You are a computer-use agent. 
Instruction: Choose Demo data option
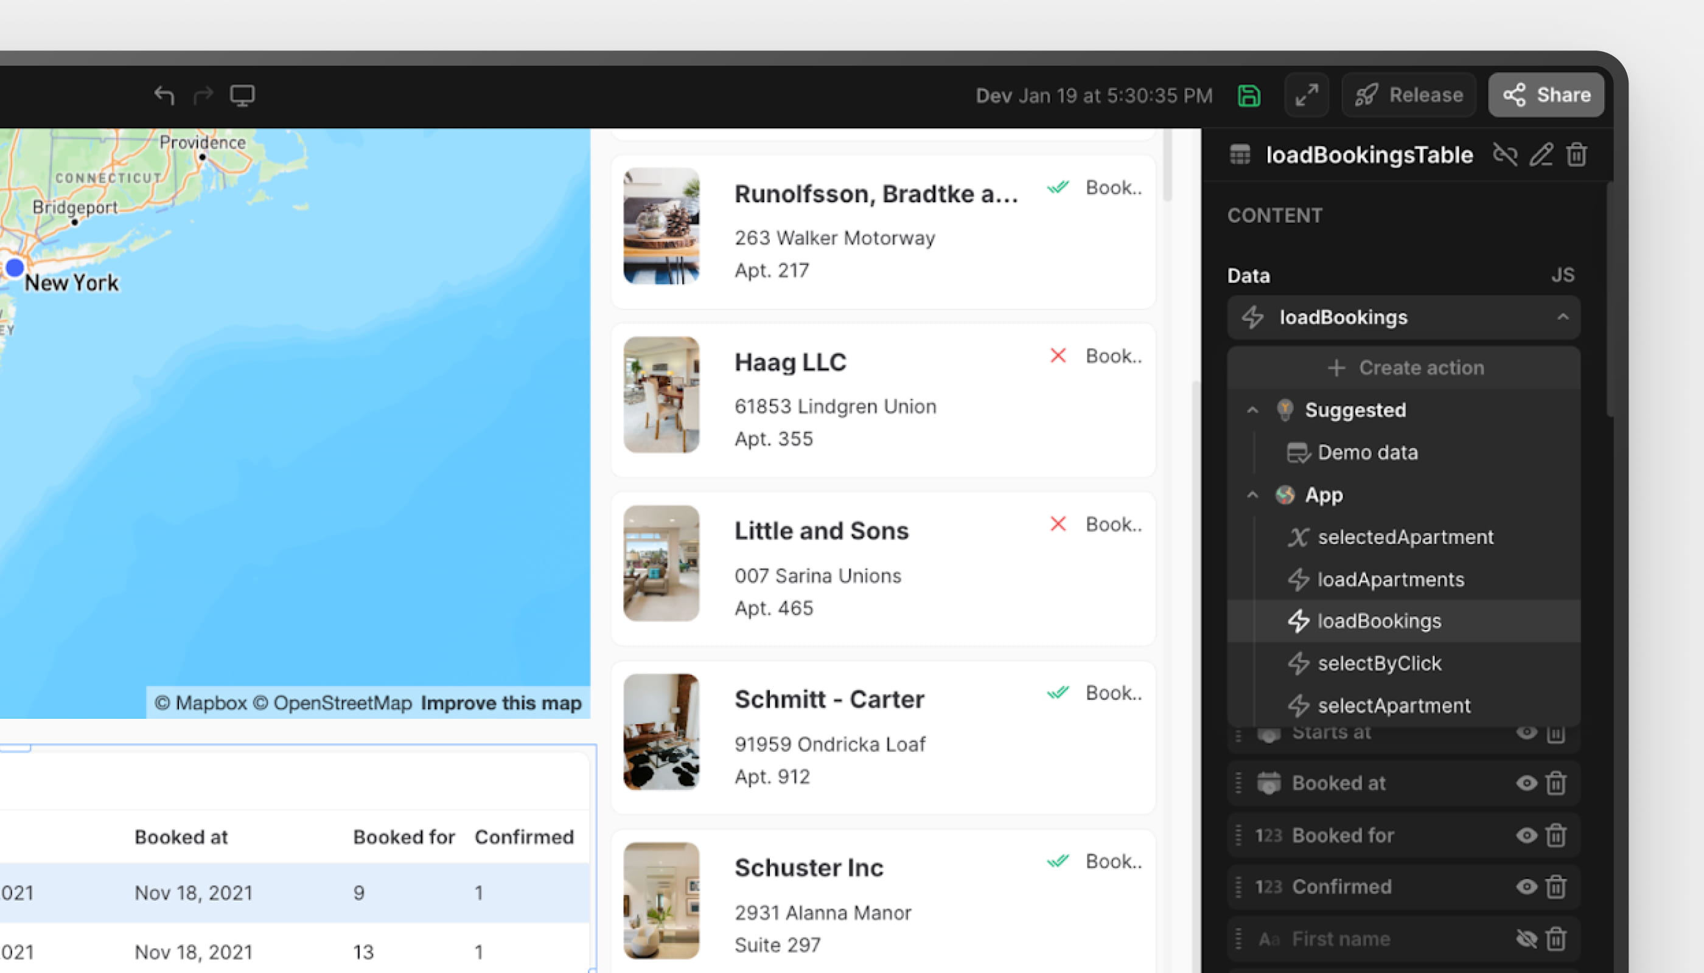[1367, 452]
